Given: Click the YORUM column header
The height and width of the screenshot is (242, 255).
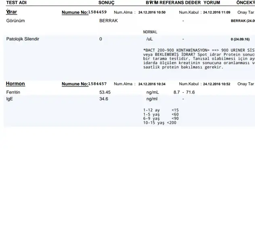Looking at the screenshot, I should [212, 2].
